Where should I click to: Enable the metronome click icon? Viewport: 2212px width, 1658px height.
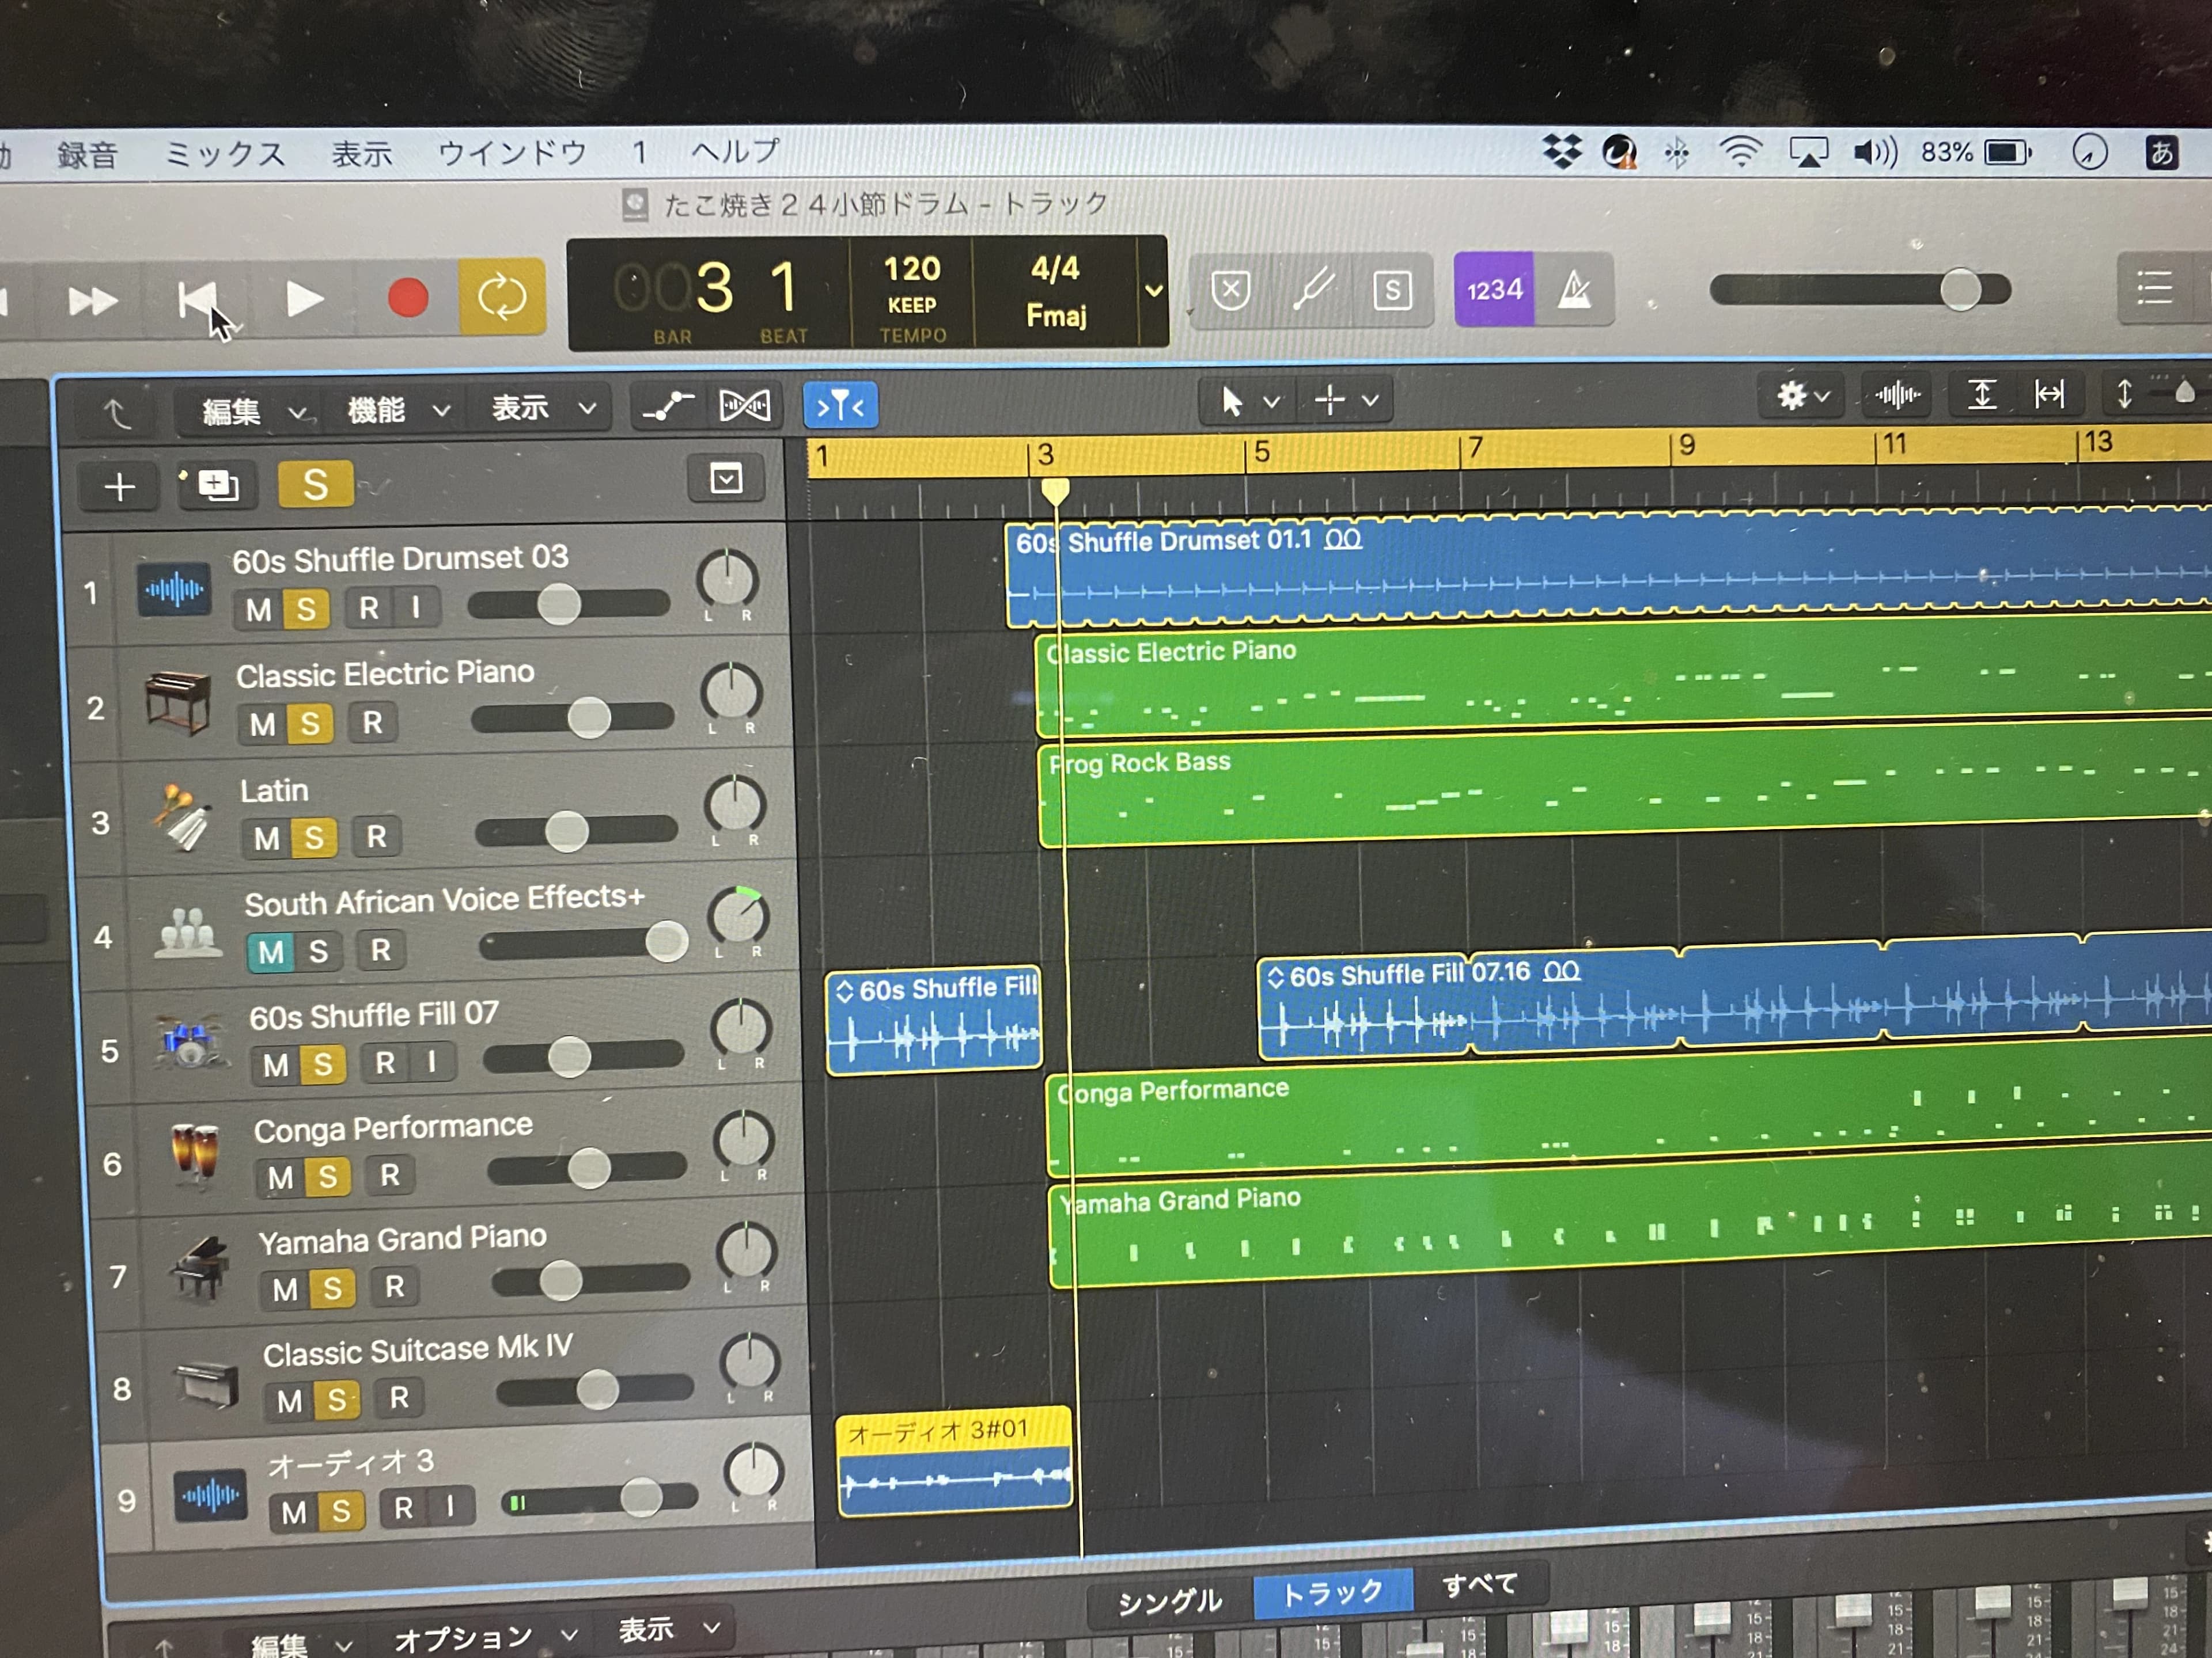click(1574, 290)
